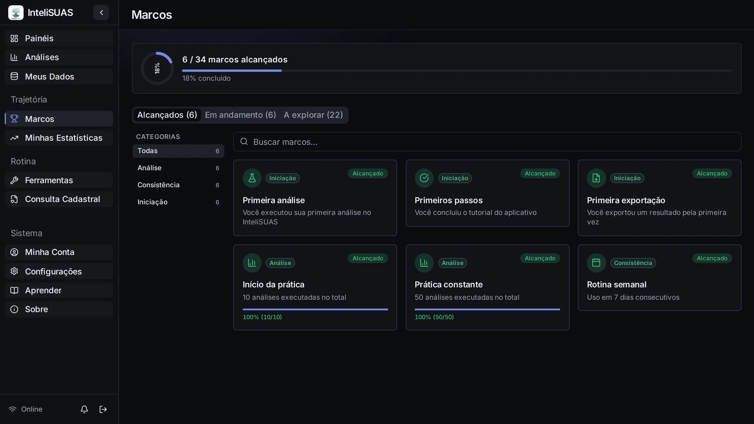Switch to the A explorar (22) tab

tap(313, 115)
